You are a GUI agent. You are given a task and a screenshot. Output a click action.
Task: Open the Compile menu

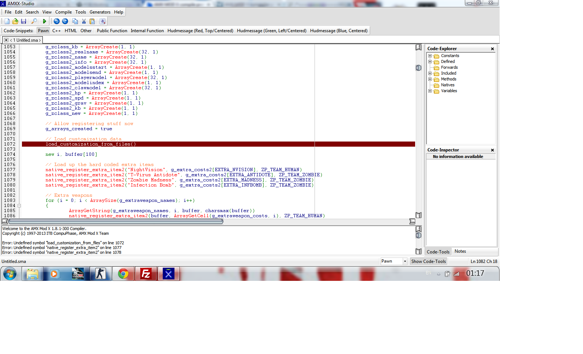tap(63, 12)
